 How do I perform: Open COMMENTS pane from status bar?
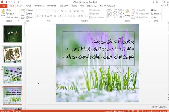coord(119,111)
